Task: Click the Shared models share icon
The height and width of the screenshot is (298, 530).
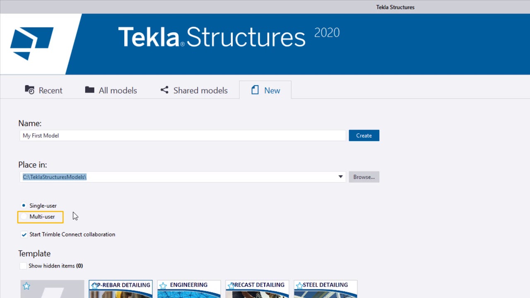Action: [164, 90]
